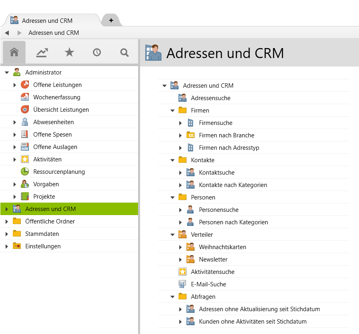Expand the Abwesenheiten node
The width and height of the screenshot is (359, 334).
[x=15, y=122]
